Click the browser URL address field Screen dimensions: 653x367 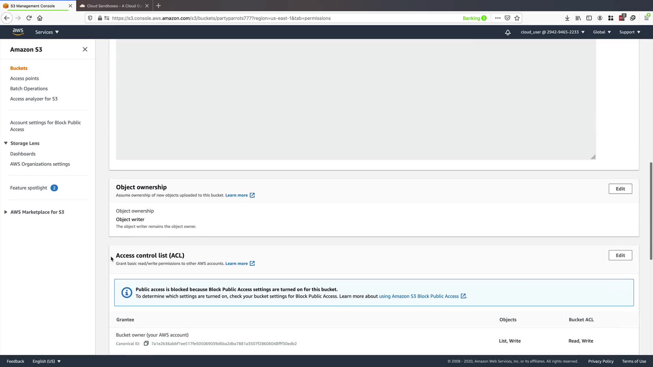click(221, 18)
